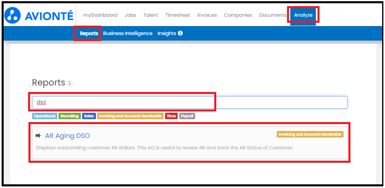Pin the AR Aging DSO report
Viewport: 385px width, 188px height.
coord(38,136)
